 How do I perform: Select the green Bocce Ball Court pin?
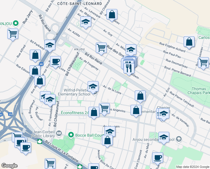pos(71,135)
